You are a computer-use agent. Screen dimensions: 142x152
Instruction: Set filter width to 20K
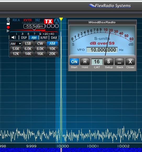point(52,54)
